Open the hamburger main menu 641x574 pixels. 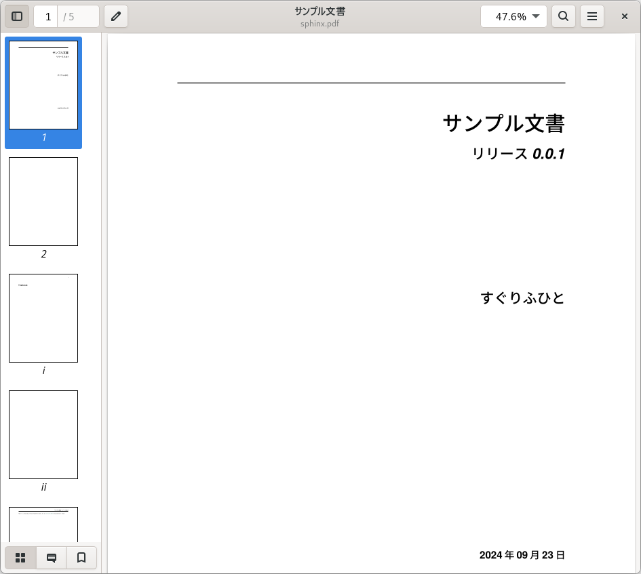(x=592, y=16)
